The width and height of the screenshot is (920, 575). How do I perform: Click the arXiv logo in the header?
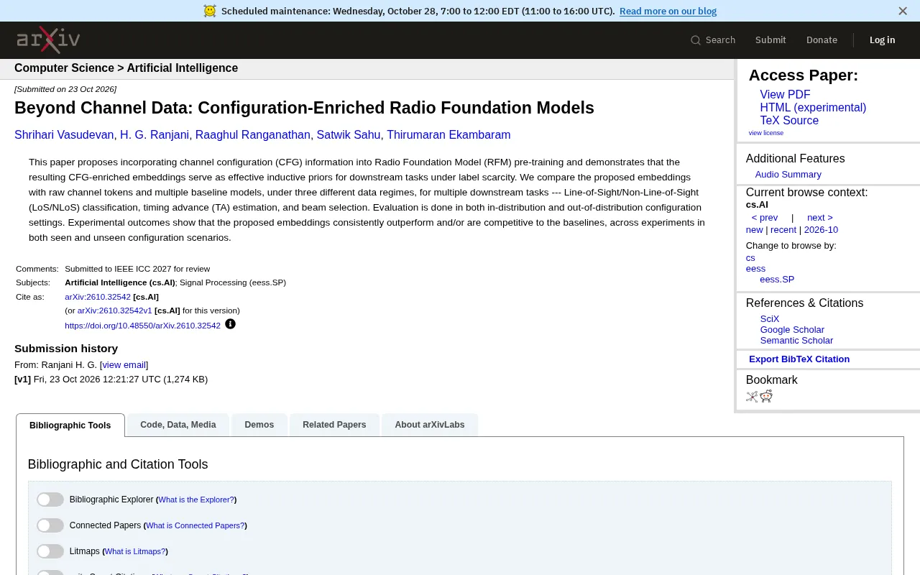[x=48, y=40]
